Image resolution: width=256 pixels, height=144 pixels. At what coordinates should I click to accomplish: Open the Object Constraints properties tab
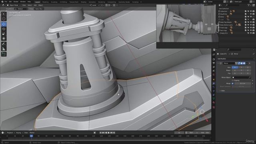tap(214, 95)
